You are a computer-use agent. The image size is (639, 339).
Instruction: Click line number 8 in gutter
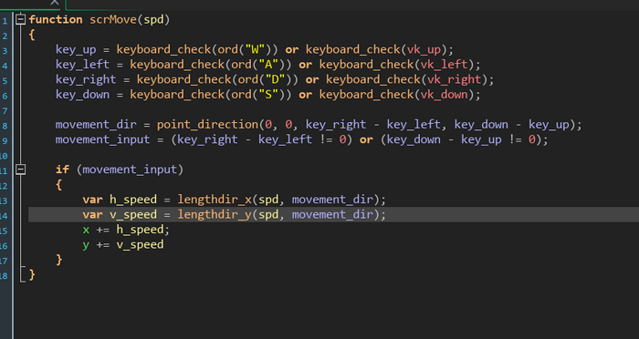[5, 126]
